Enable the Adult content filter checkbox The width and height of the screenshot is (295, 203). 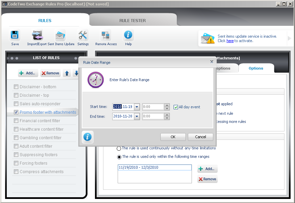[16, 146]
